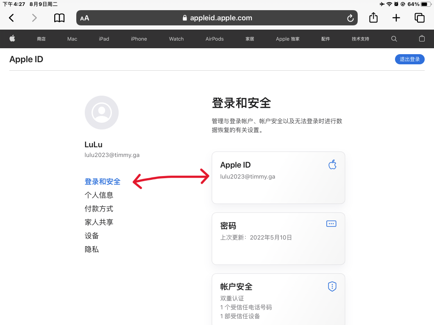The height and width of the screenshot is (325, 434).
Task: Select 隐私 in sidebar
Action: click(92, 249)
